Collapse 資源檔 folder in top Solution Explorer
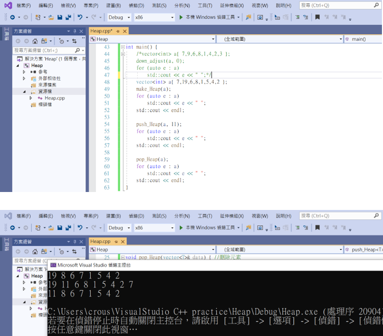This screenshot has height=336, width=383. click(24, 92)
